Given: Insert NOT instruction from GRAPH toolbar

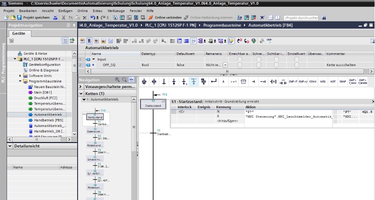Looking at the screenshot, I should (333, 81).
